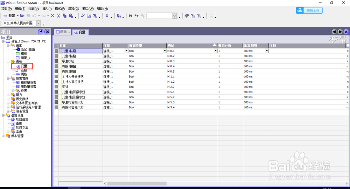Viewport: 350px width, 189px height.
Task: Click the What's This question mark icon
Action: (193, 16)
